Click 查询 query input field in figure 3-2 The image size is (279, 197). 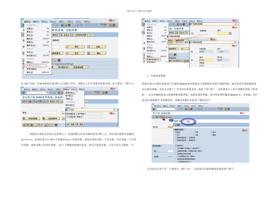point(49,113)
